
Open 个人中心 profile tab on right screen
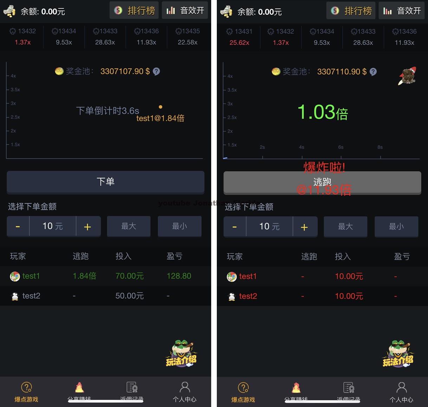tap(401, 392)
